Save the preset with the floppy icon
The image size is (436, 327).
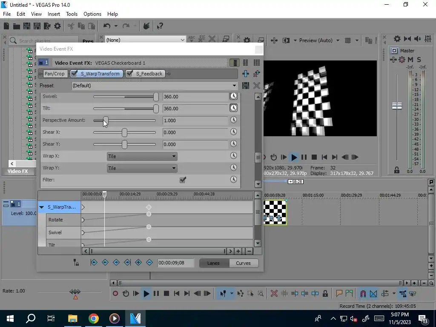coord(246,86)
